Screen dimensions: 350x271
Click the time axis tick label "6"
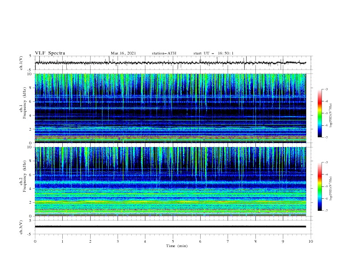click(200, 241)
